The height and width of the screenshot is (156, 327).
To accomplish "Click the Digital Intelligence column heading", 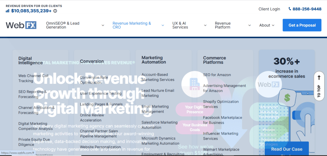I will 30,60.
